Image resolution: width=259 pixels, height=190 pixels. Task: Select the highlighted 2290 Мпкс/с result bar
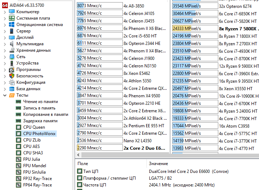100,148
